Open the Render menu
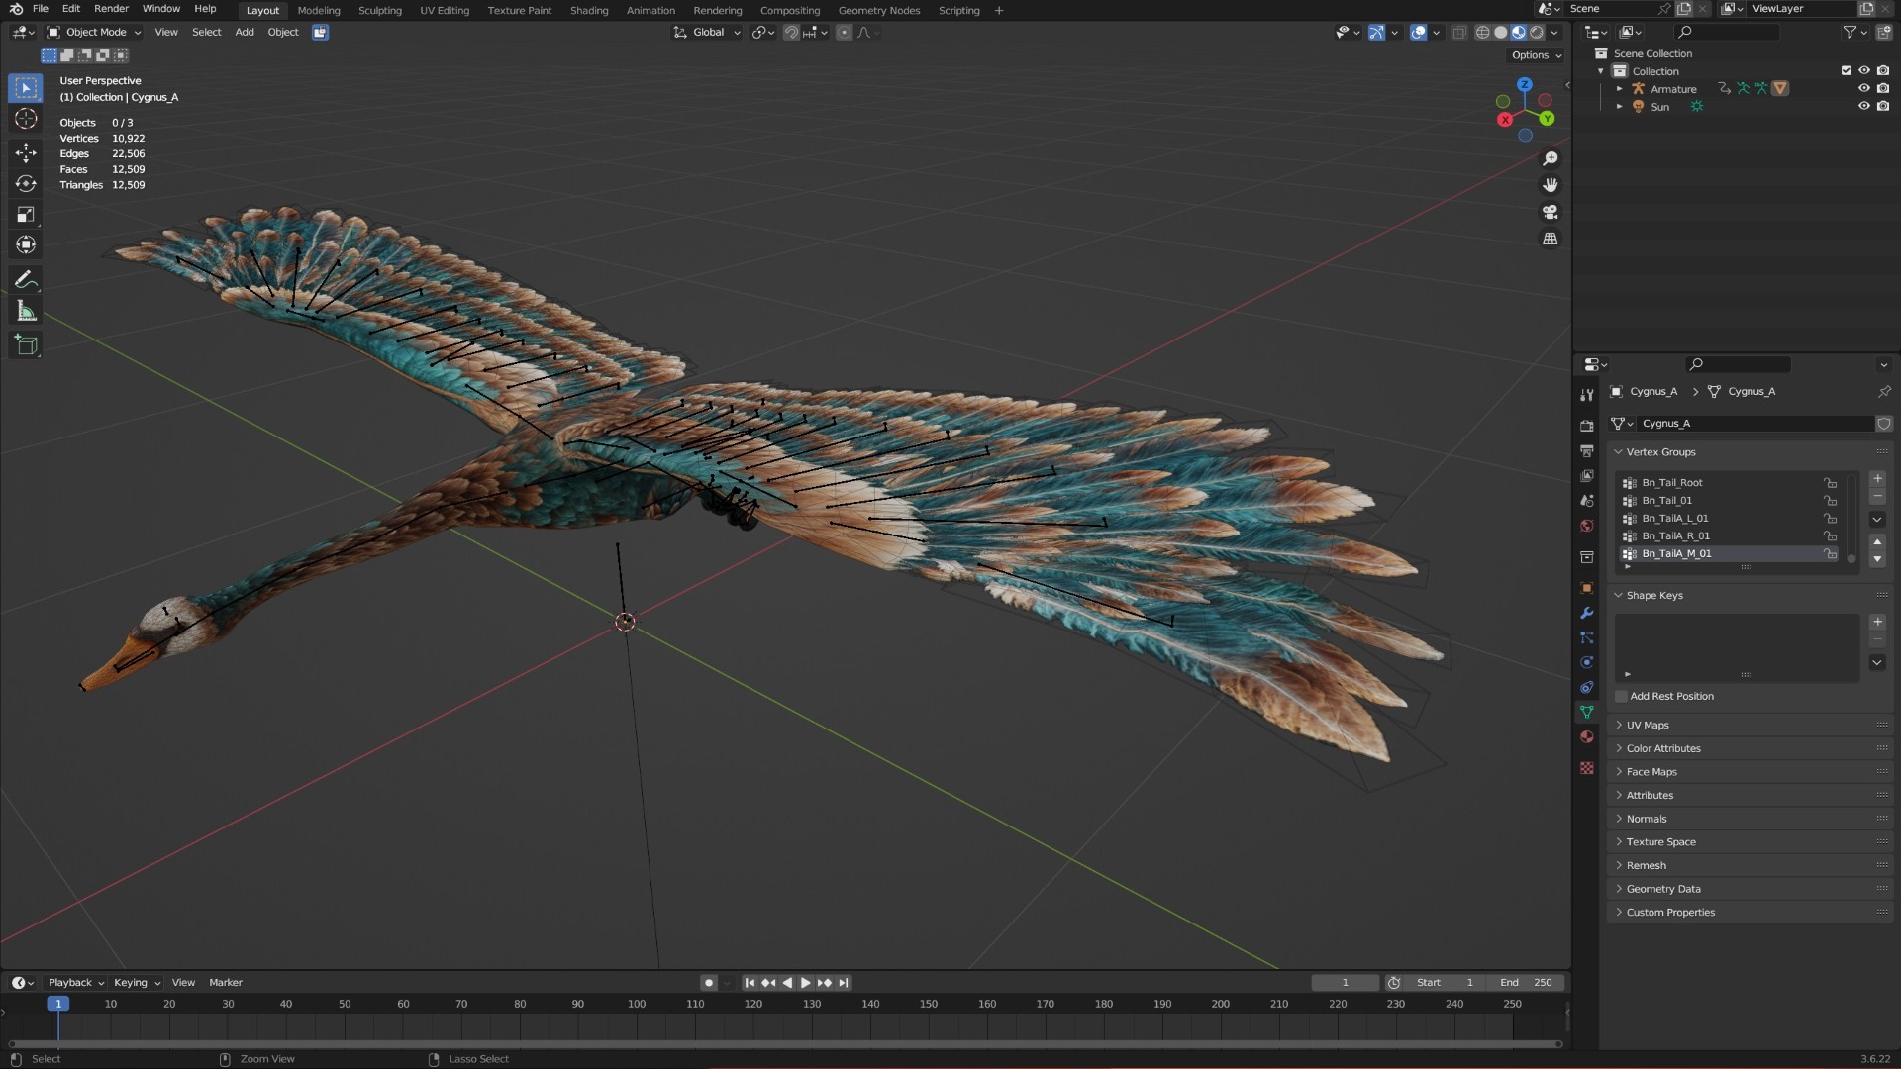1901x1069 pixels. point(111,9)
